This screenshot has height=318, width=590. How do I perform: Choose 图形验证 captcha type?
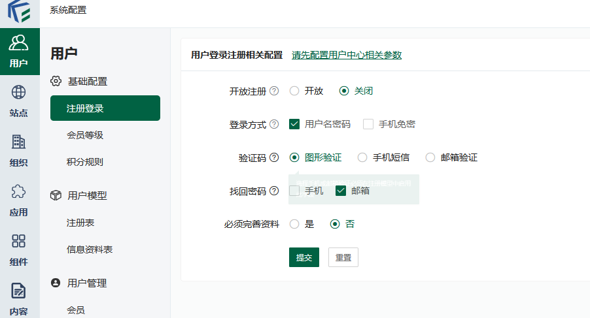pyautogui.click(x=294, y=157)
